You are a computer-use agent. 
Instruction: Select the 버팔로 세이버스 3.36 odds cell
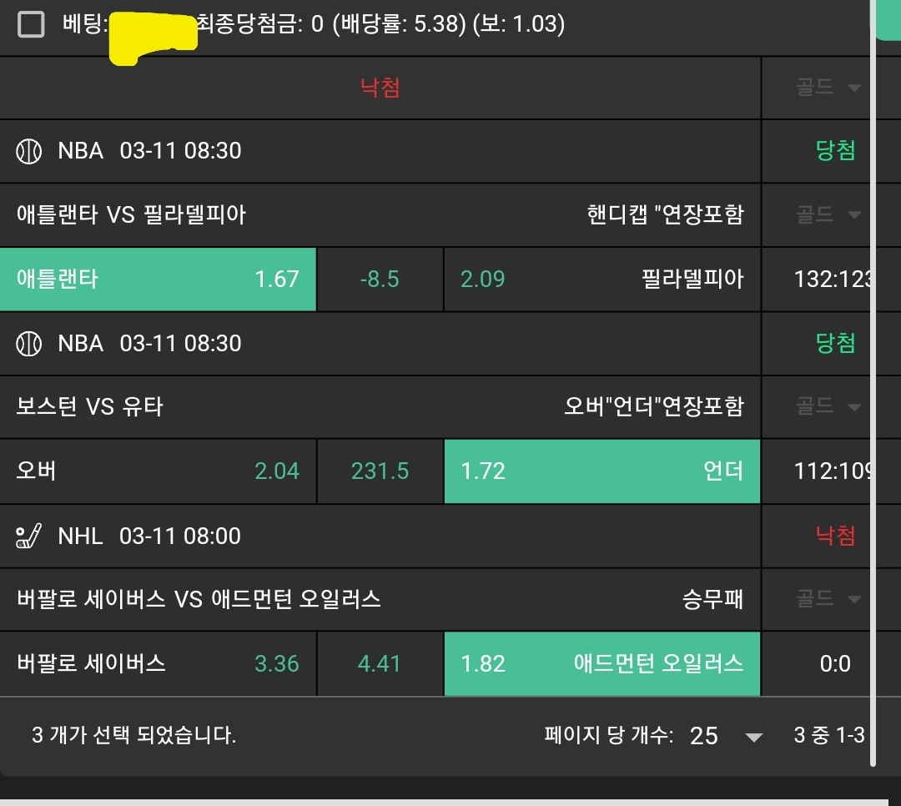click(158, 664)
